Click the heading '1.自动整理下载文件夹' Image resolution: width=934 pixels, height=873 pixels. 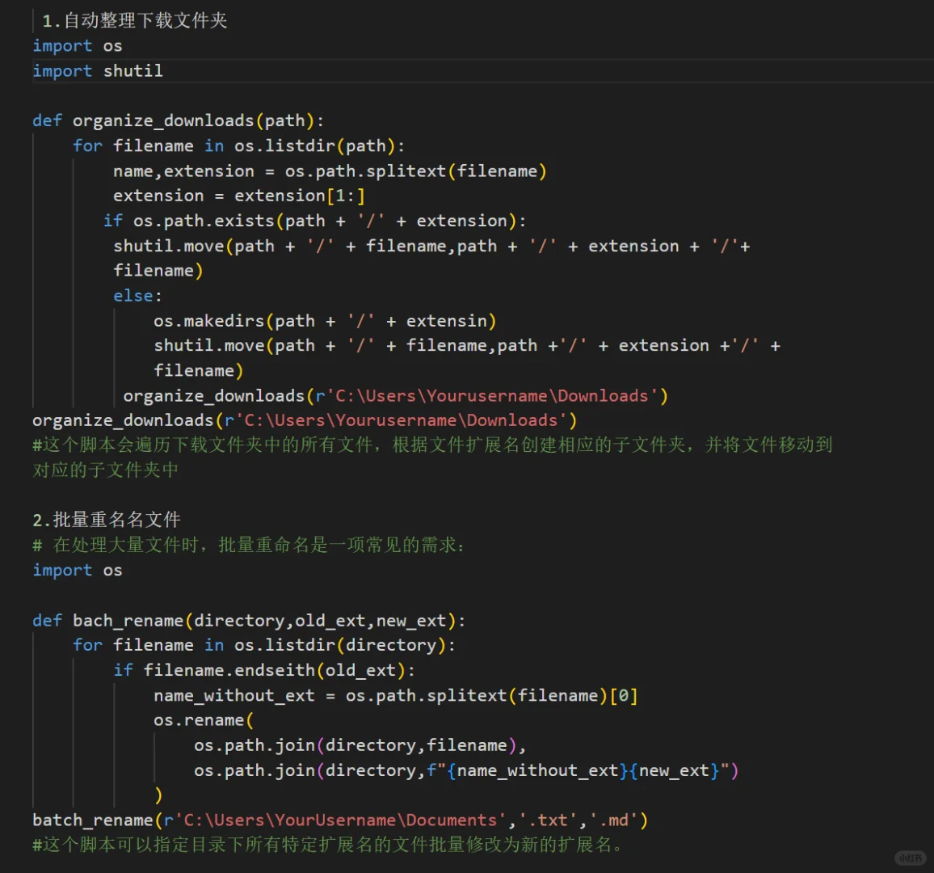click(x=135, y=21)
